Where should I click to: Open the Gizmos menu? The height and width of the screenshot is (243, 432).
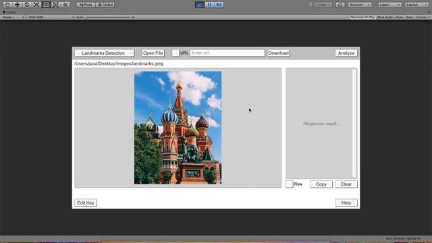coord(423,17)
